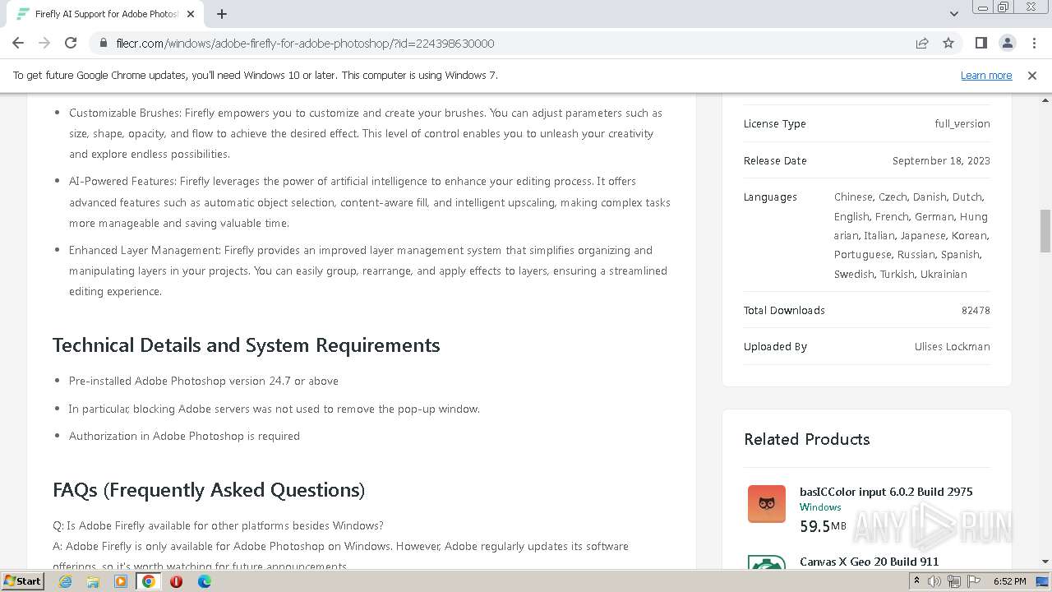Image resolution: width=1052 pixels, height=592 pixels.
Task: Open File Explorer from taskbar
Action: click(x=93, y=581)
